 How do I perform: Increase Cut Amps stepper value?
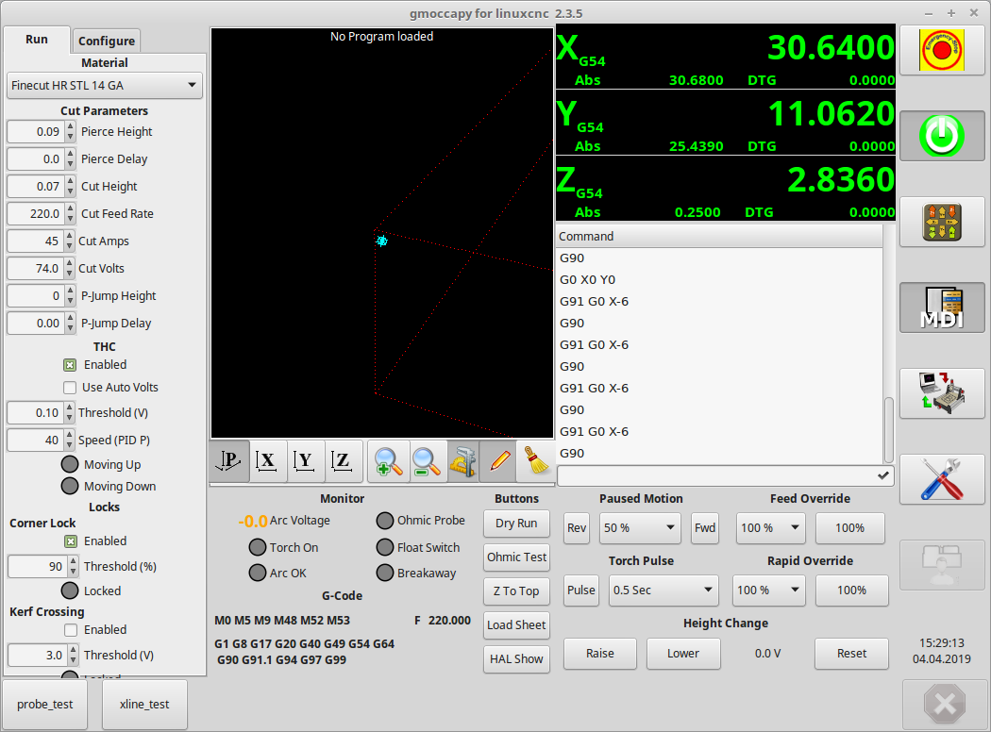[x=70, y=237]
